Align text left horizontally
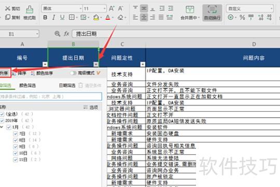The height and width of the screenshot is (187, 280). coord(135,17)
